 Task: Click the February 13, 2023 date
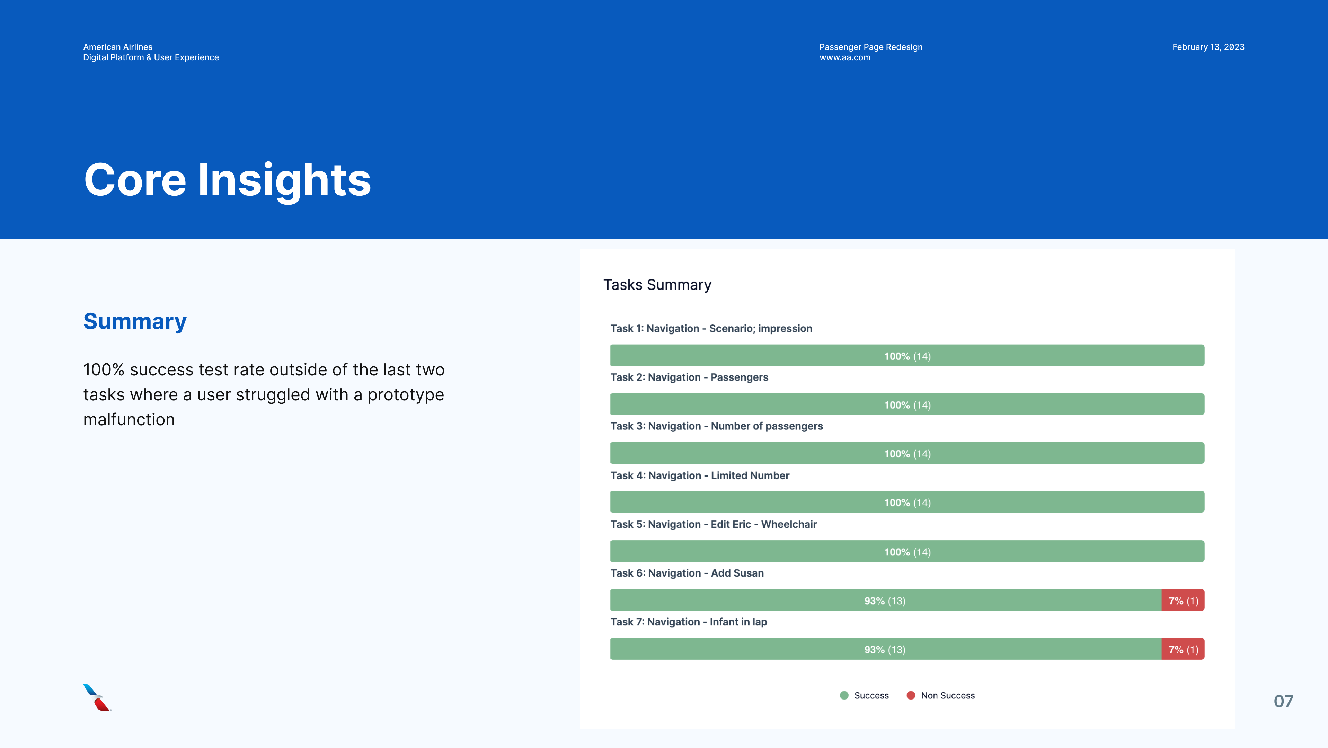pos(1208,47)
